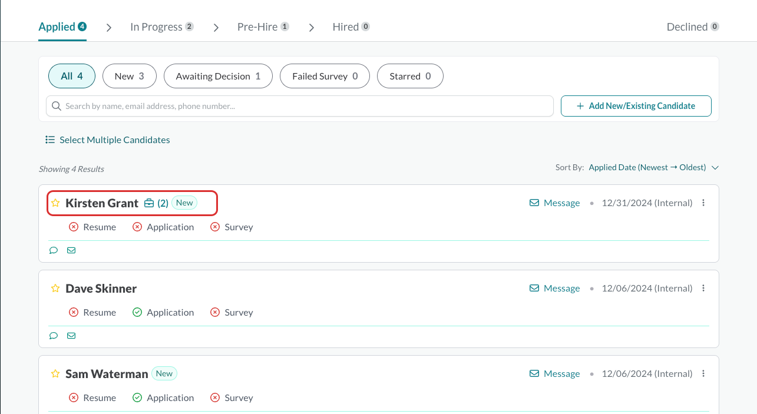Screen dimensions: 757x414
Task: Open comments icon on Dave Skinner card
Action: [54, 336]
